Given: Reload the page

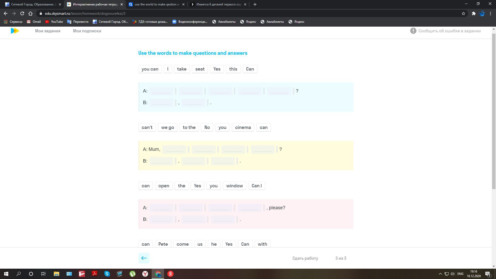Looking at the screenshot, I should tap(22, 13).
